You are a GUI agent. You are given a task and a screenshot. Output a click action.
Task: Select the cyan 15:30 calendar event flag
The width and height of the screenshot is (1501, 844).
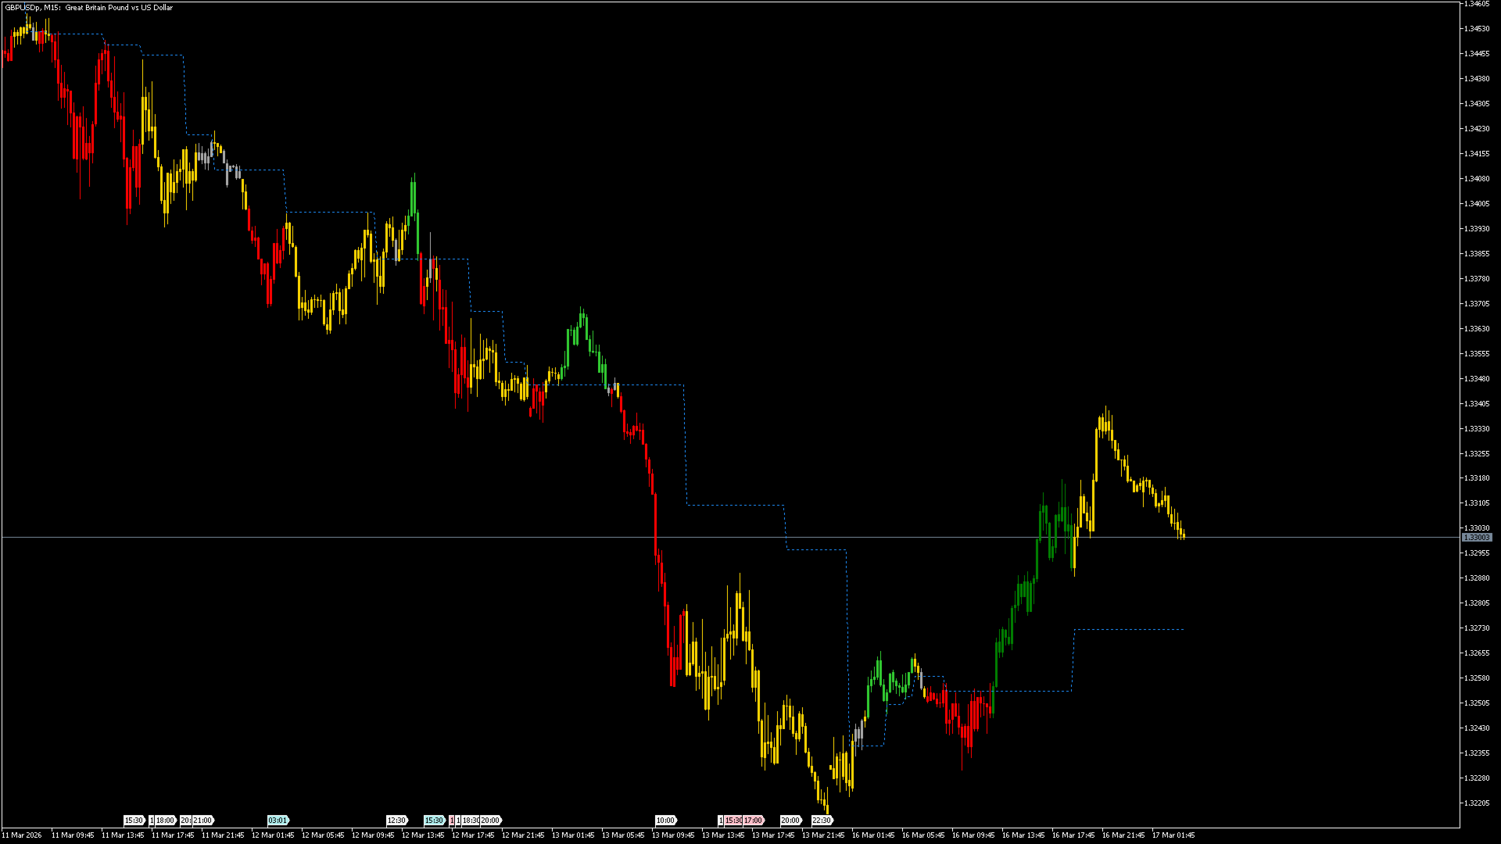434,821
